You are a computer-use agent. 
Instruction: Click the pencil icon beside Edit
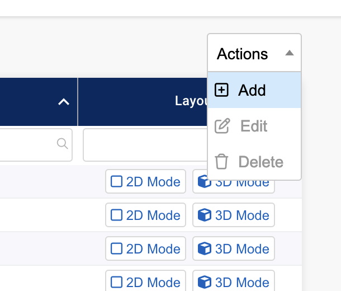[222, 126]
